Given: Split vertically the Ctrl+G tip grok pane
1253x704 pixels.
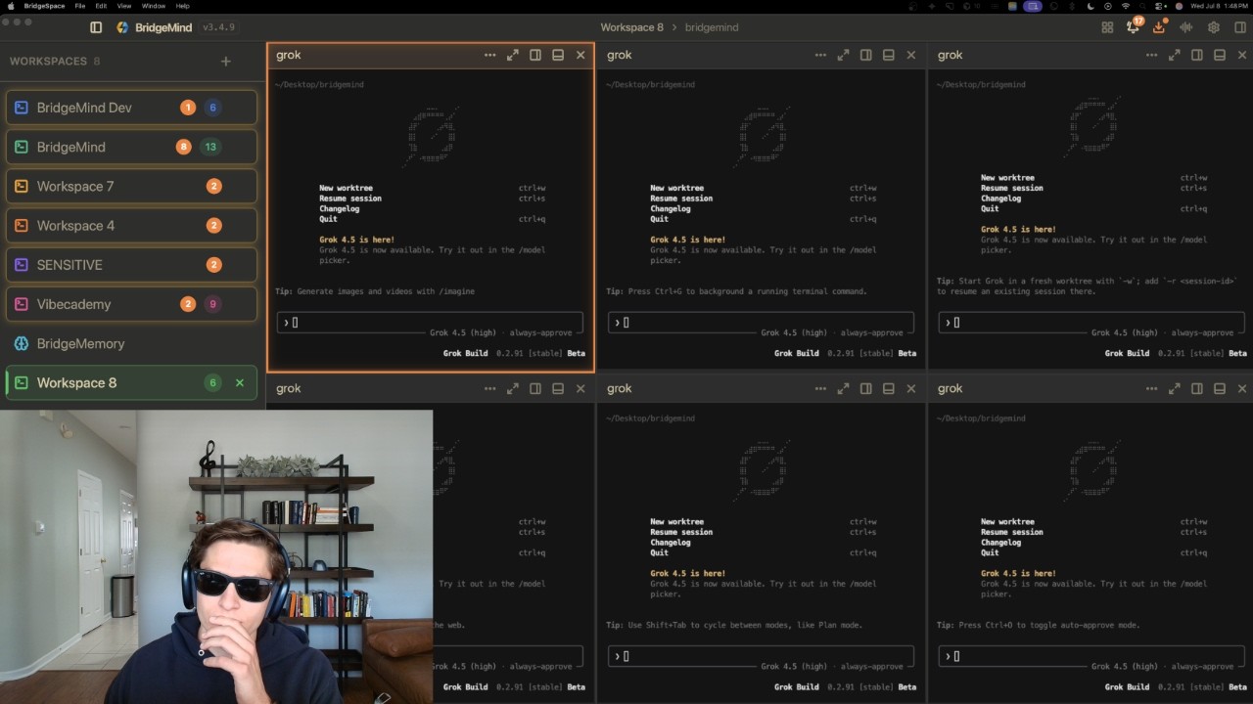Looking at the screenshot, I should (x=866, y=55).
